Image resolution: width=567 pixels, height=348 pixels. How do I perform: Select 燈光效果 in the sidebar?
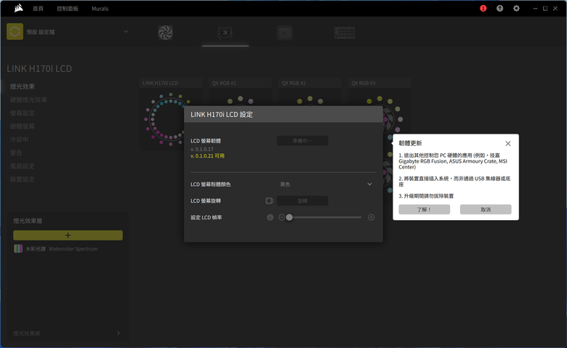coord(23,86)
